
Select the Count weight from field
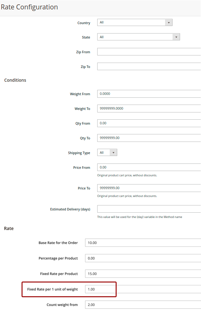[x=143, y=305]
